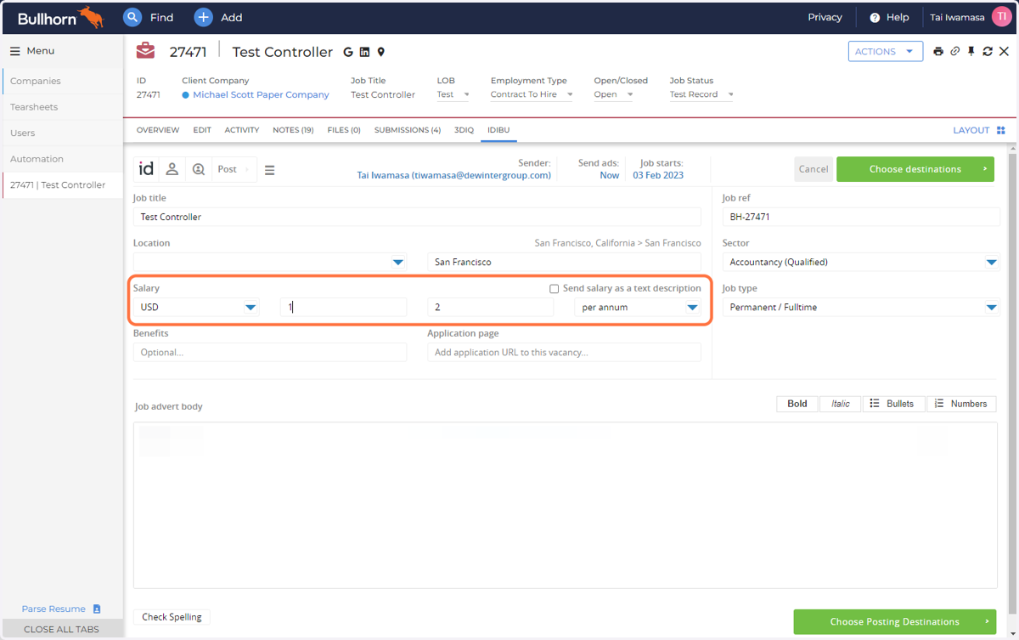Click the LinkedIn icon beside the job title
Image resolution: width=1019 pixels, height=640 pixels.
point(364,52)
